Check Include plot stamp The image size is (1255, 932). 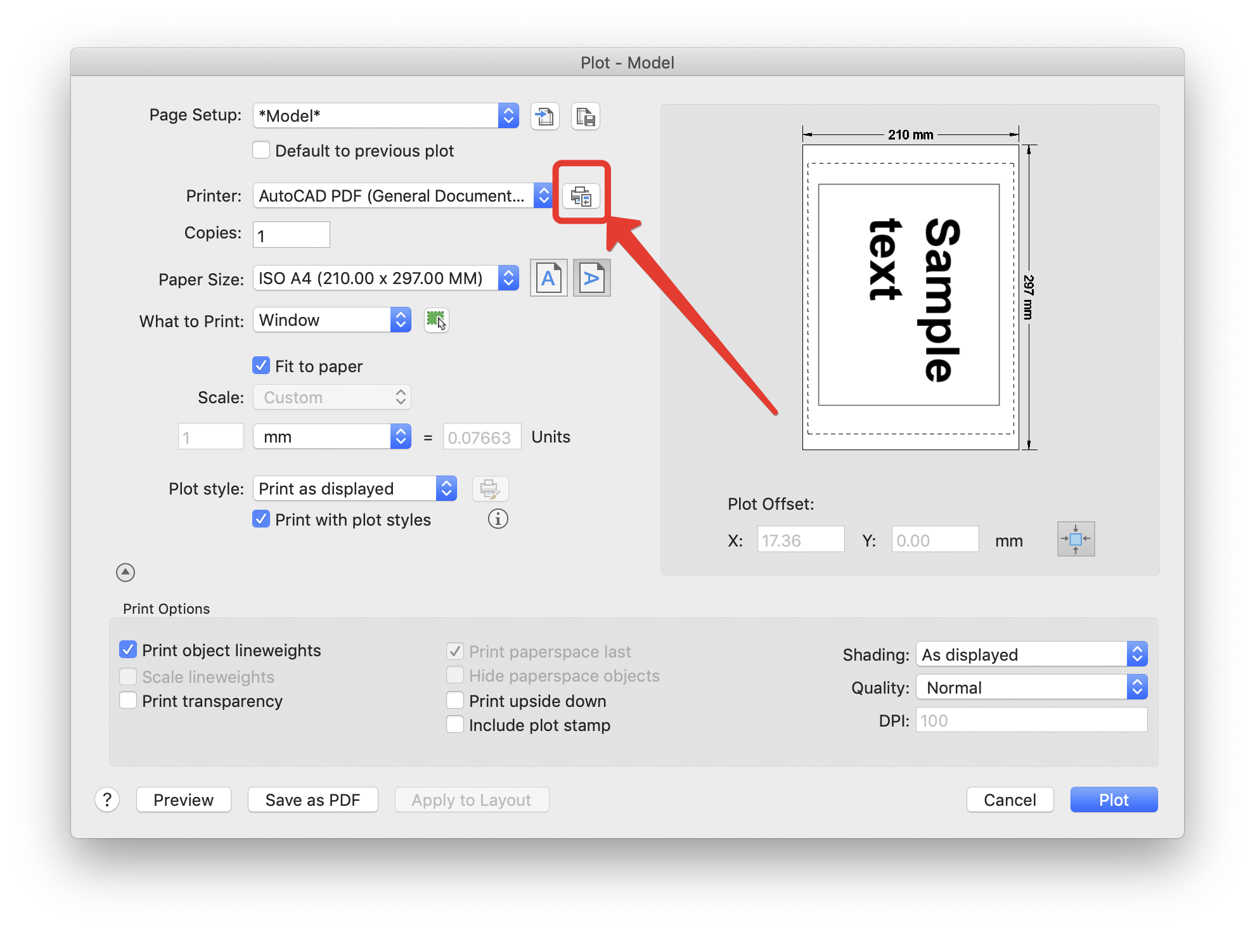[454, 724]
